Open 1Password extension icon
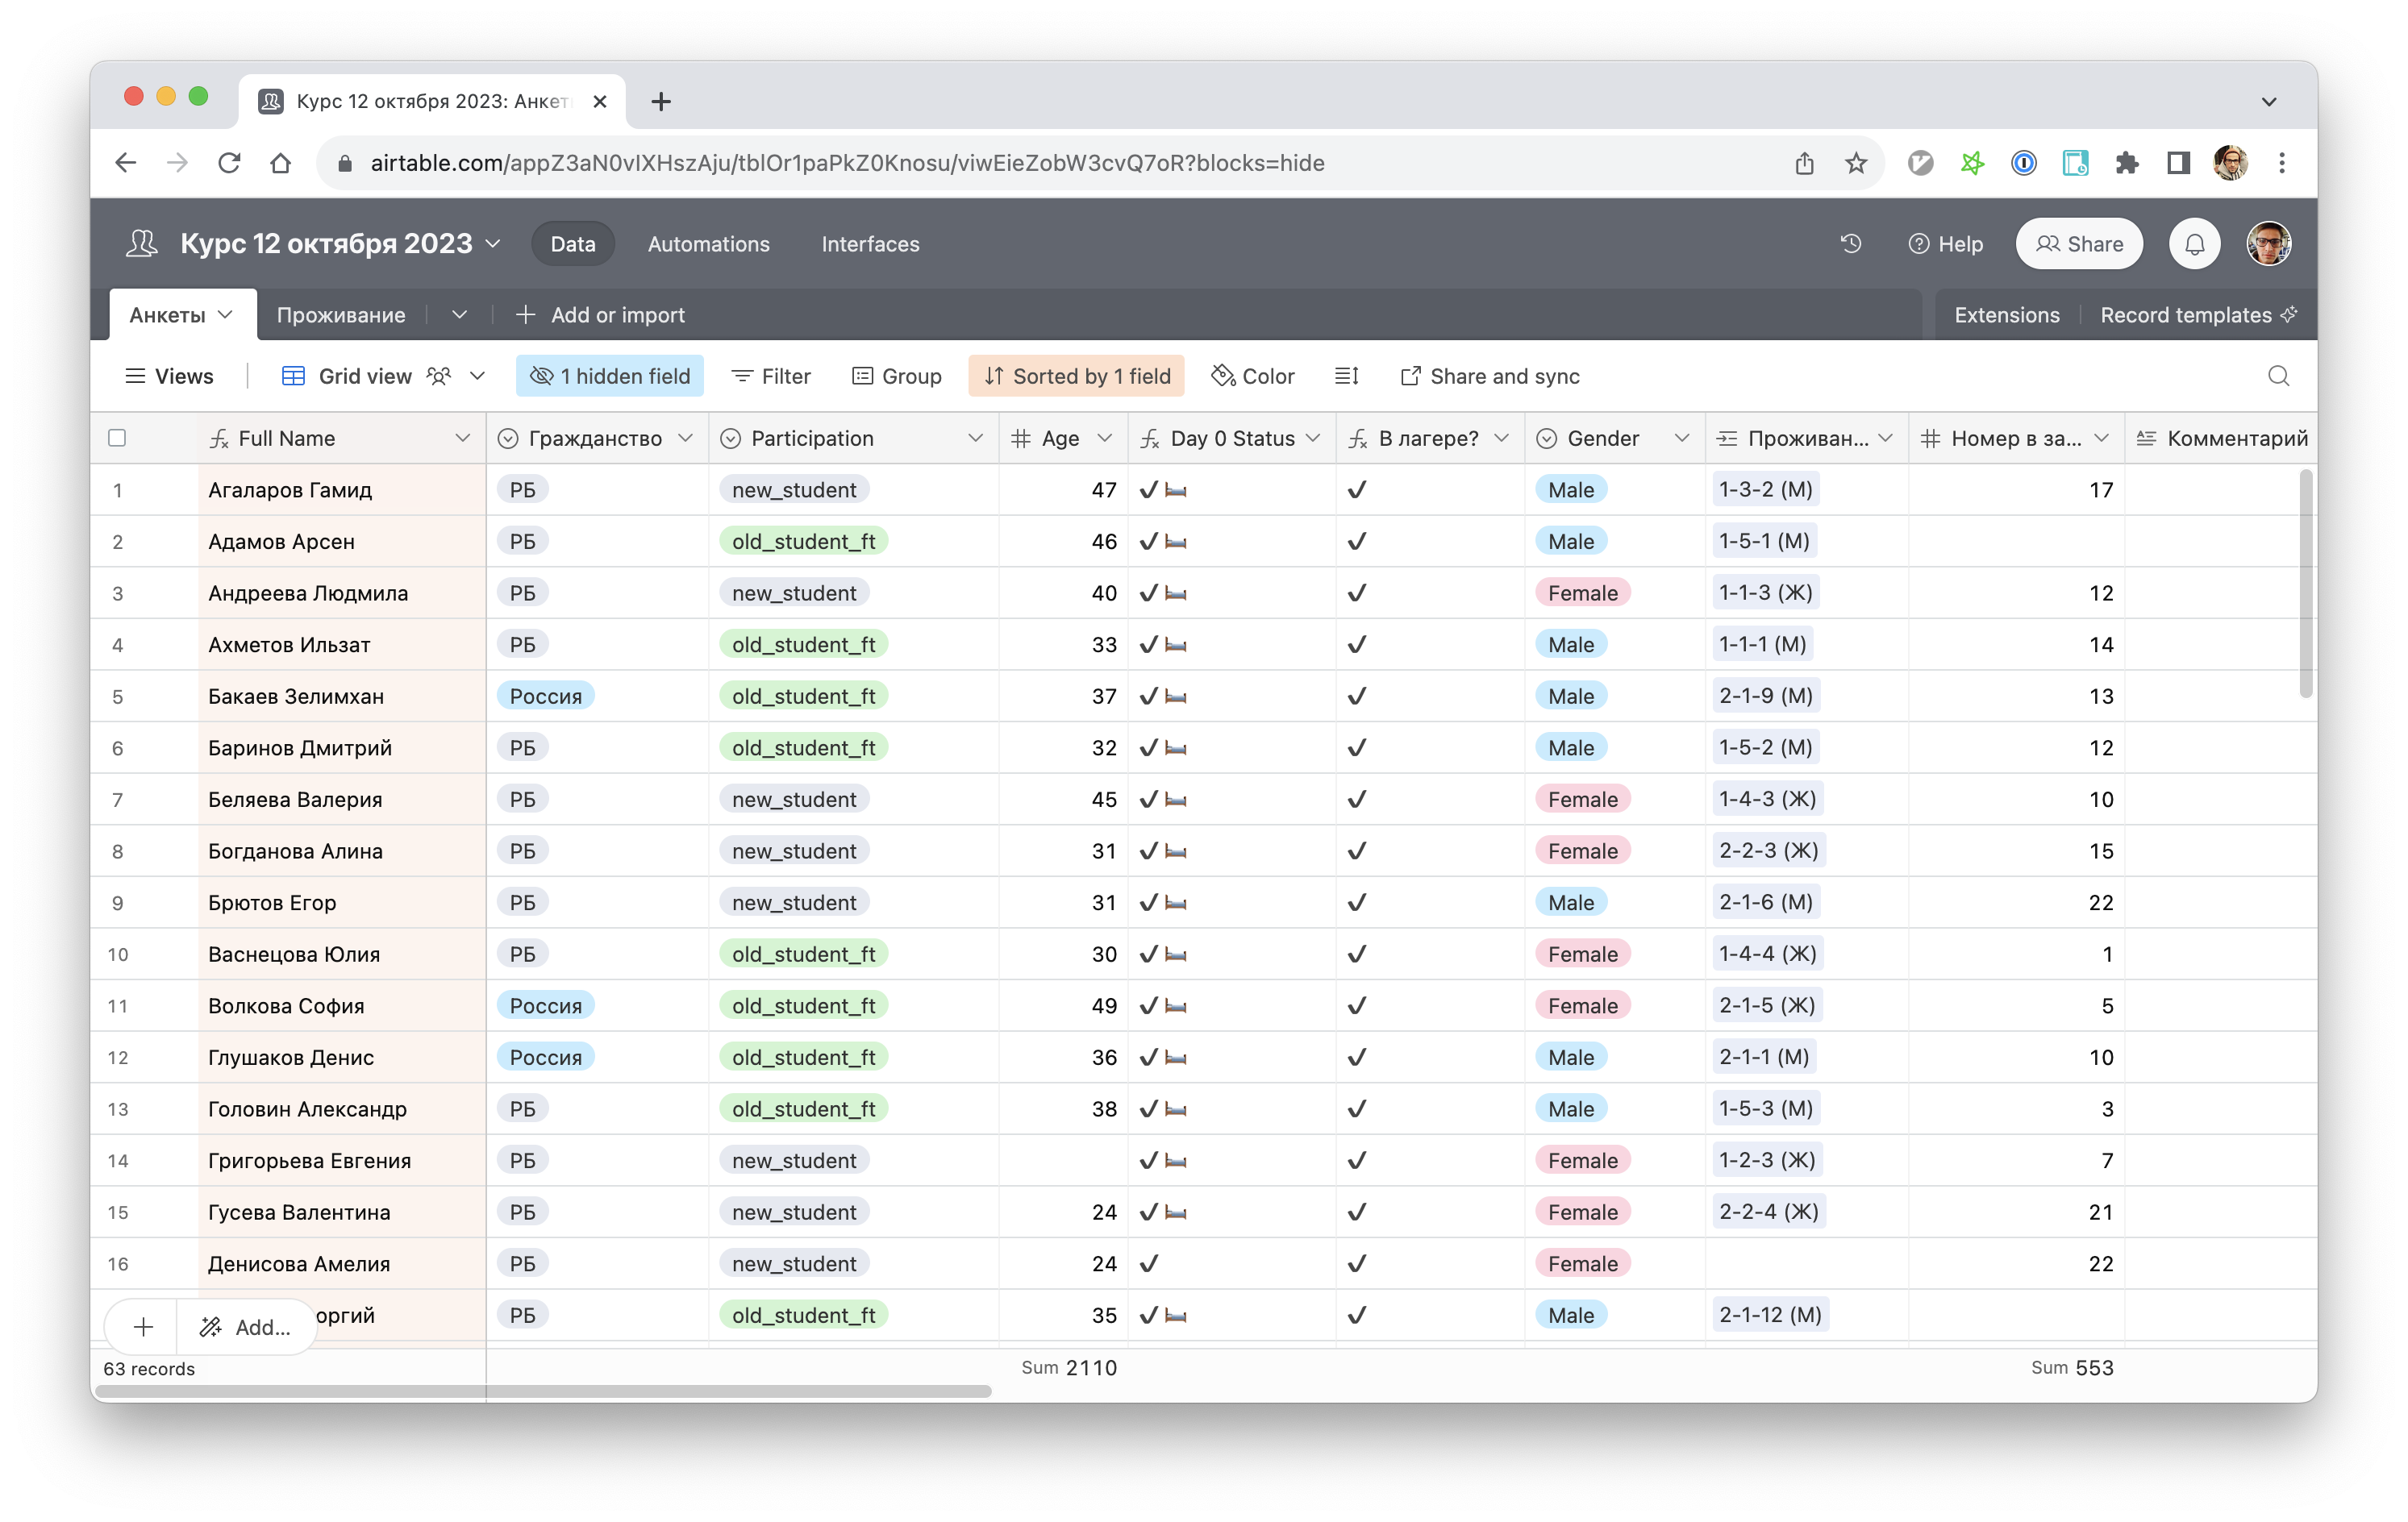This screenshot has width=2408, height=1522. 2023,163
